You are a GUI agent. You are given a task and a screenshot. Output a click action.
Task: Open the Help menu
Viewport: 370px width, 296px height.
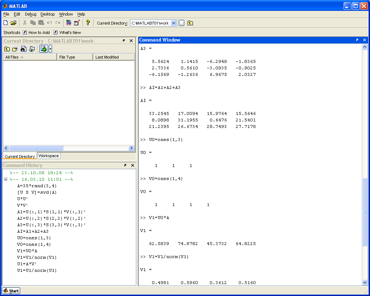[81, 14]
